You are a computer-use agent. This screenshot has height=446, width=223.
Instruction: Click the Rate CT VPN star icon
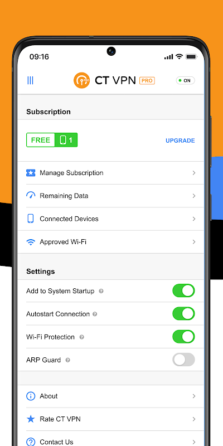click(x=31, y=419)
